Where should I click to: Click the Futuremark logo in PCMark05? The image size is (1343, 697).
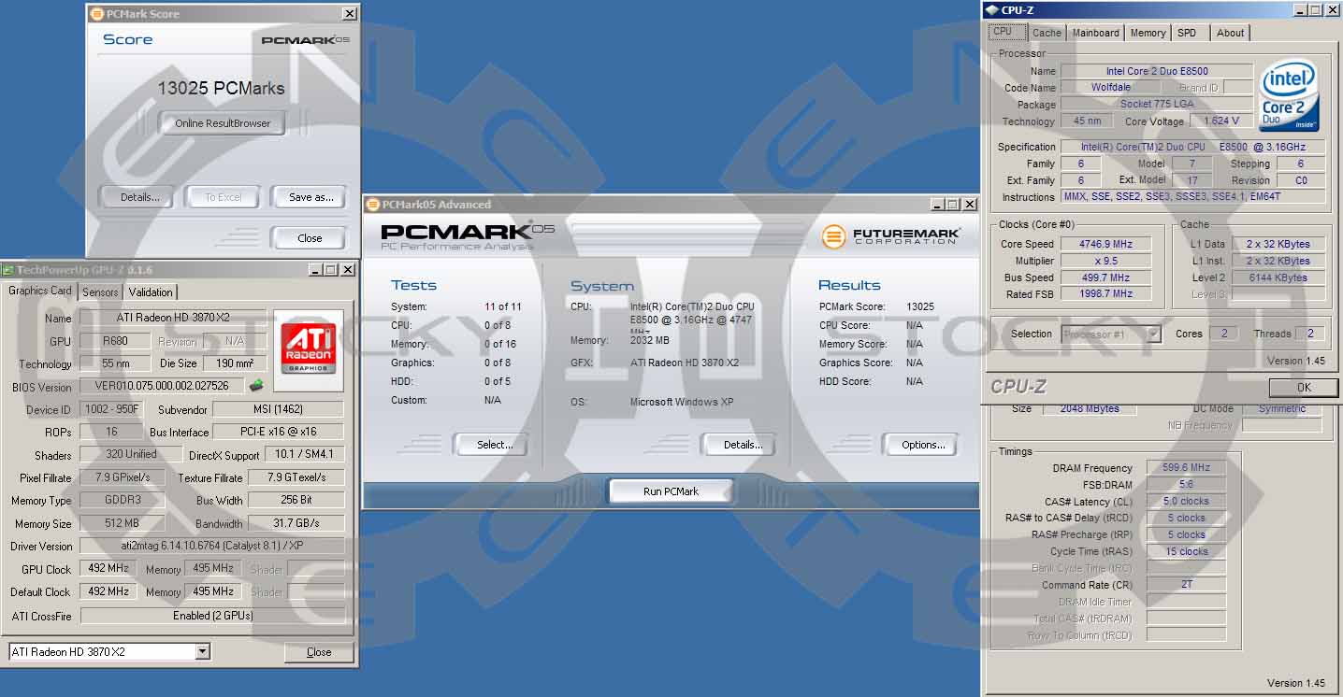point(890,236)
